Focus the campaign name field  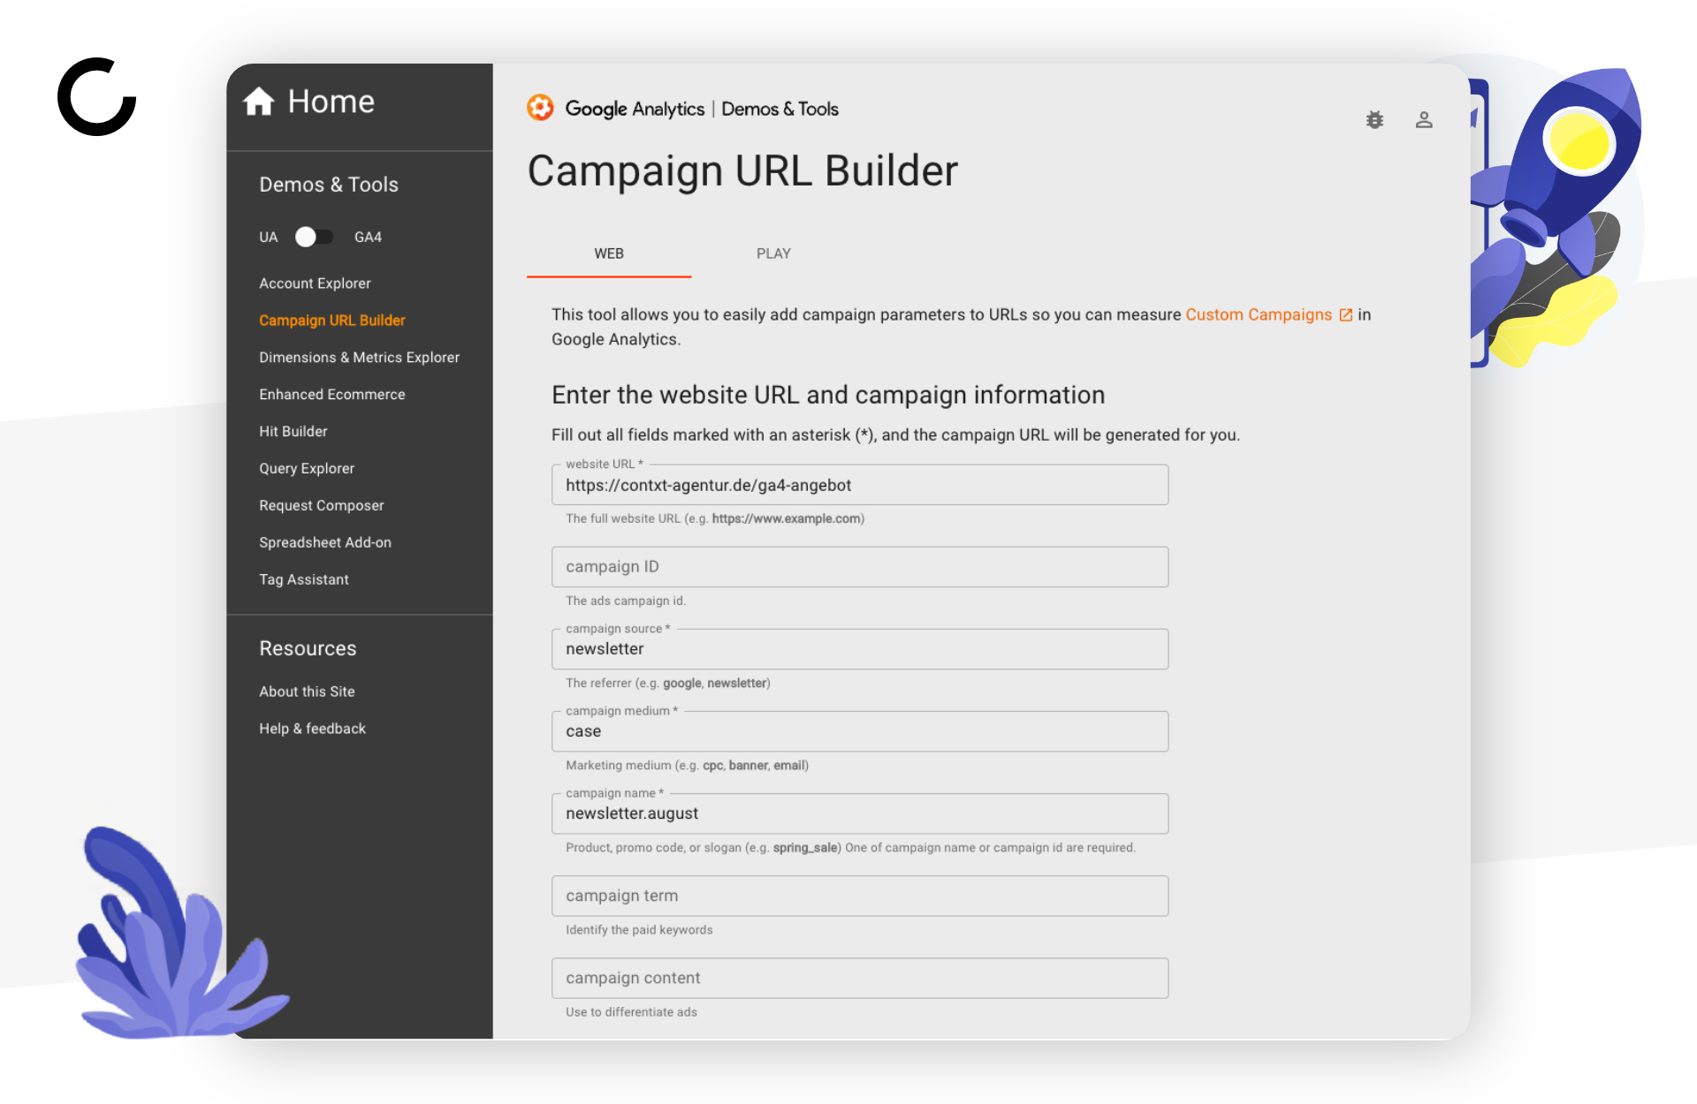click(x=860, y=813)
